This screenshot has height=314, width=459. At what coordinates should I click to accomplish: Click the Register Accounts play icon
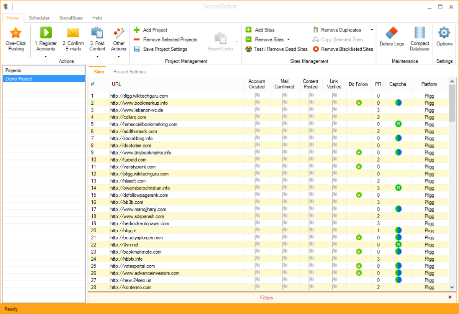(x=46, y=32)
